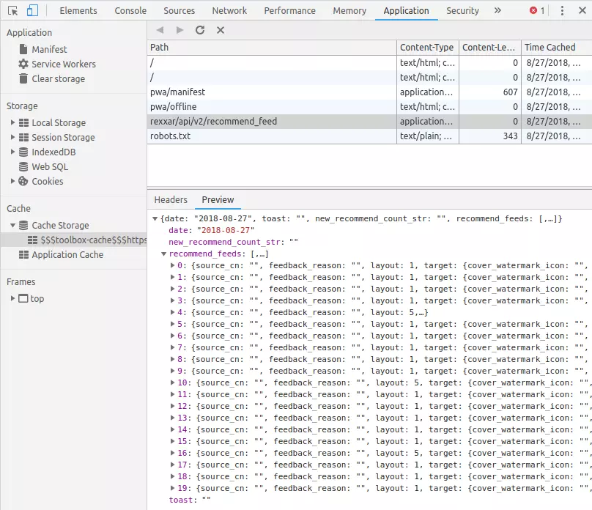Expand recommend_feeds item 19
The image size is (592, 510).
pyautogui.click(x=172, y=488)
